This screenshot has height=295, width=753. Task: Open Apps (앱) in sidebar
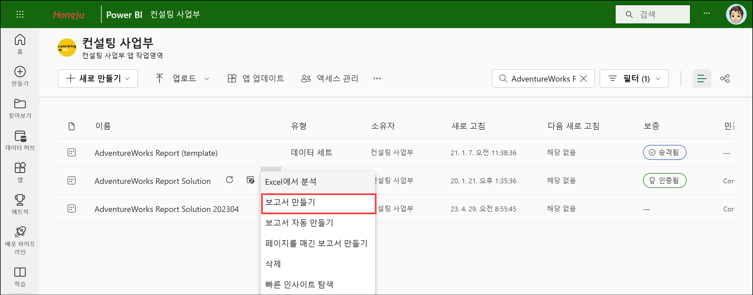[20, 172]
